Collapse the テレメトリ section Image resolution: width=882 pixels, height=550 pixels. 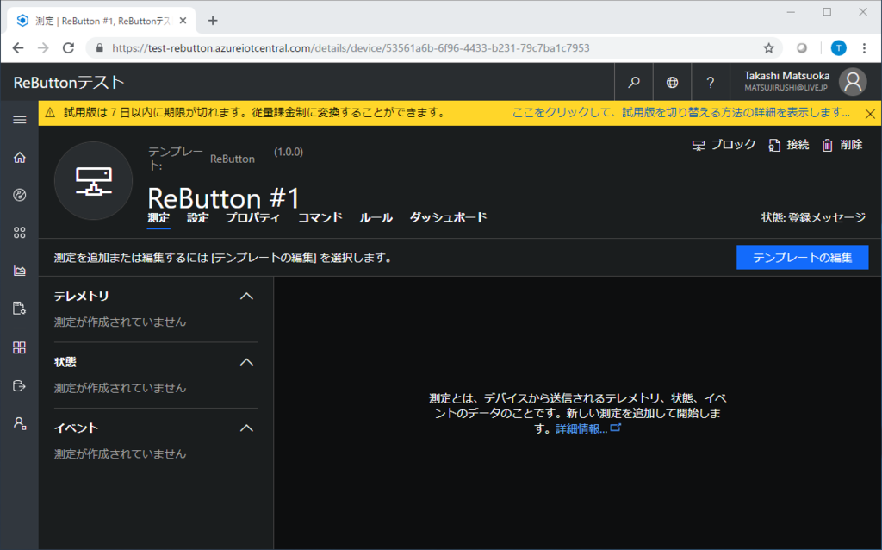point(247,295)
